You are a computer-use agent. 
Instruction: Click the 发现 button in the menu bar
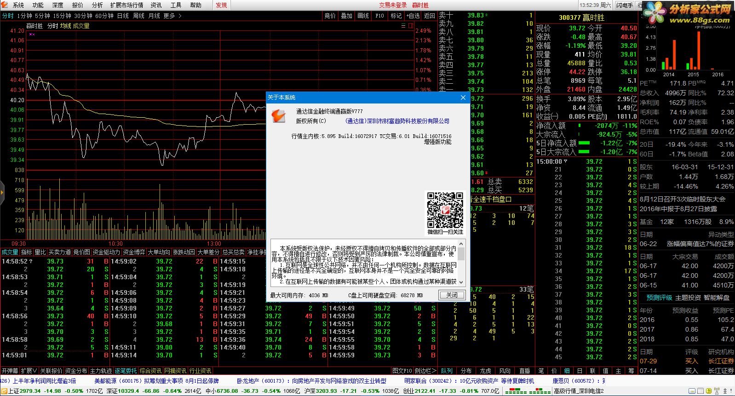point(222,5)
